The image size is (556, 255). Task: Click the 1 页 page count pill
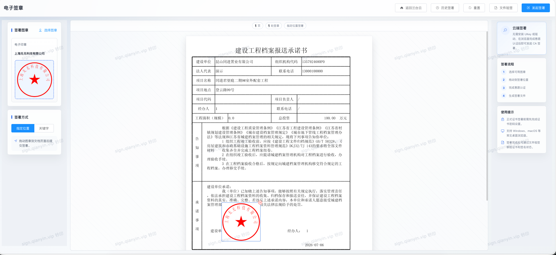click(x=258, y=26)
